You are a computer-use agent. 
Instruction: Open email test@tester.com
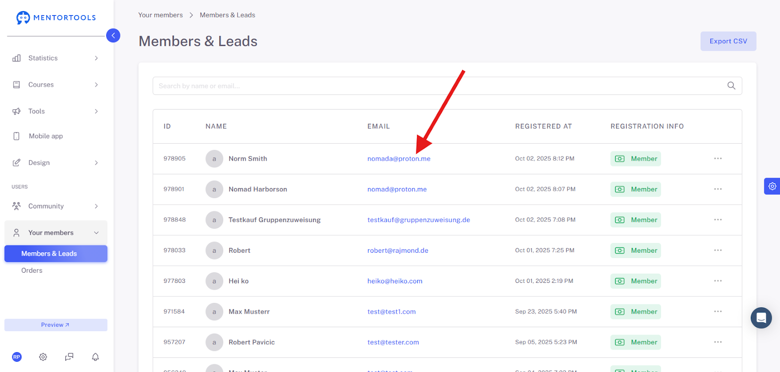pyautogui.click(x=393, y=342)
